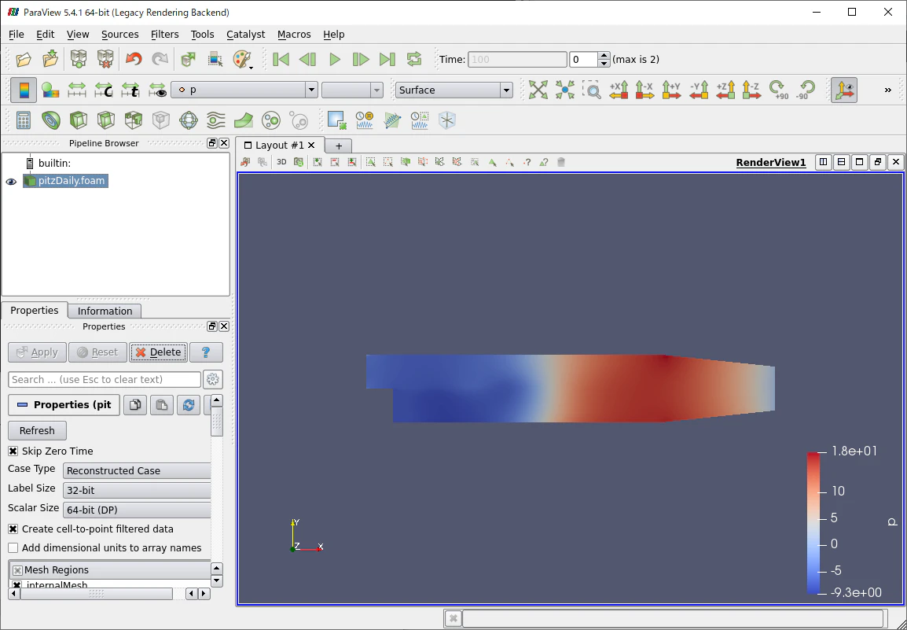The height and width of the screenshot is (630, 907).
Task: Hide pitzDaily.foam with eye icon
Action: coord(11,181)
